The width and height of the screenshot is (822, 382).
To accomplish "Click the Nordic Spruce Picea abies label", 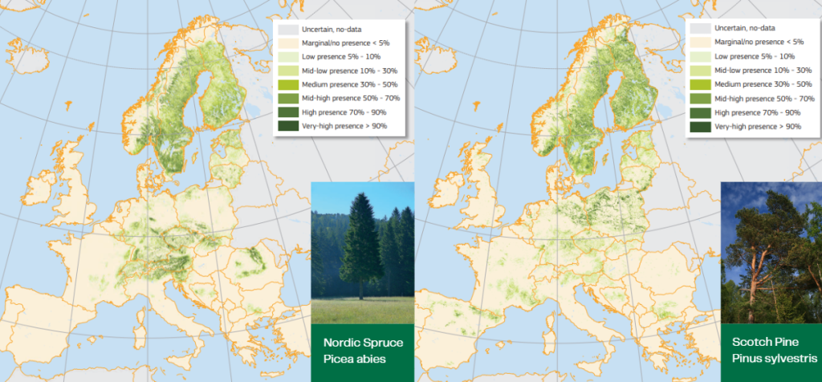I will 364,351.
